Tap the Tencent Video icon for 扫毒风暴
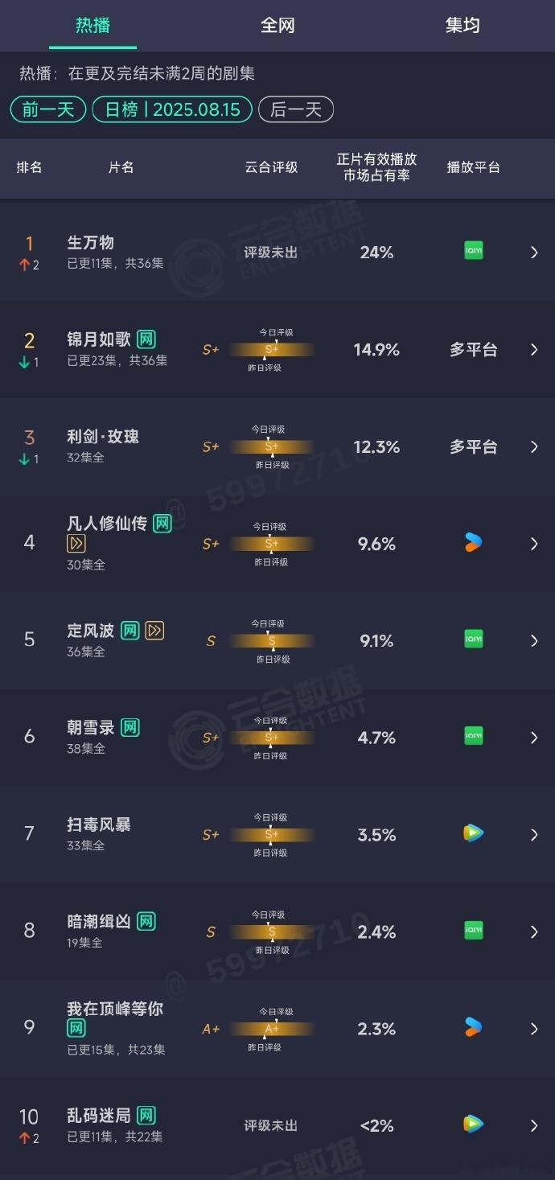 pos(474,834)
